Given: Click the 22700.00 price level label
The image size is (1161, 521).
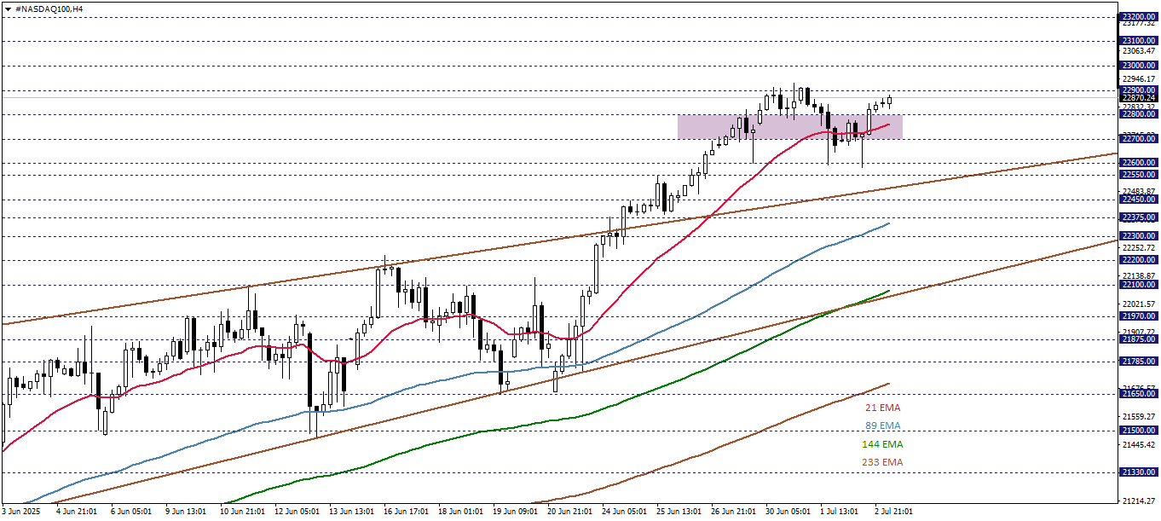Looking at the screenshot, I should (1139, 139).
